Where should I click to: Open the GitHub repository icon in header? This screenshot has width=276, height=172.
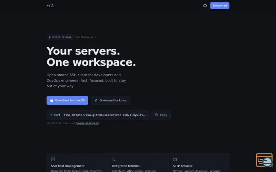(x=205, y=6)
